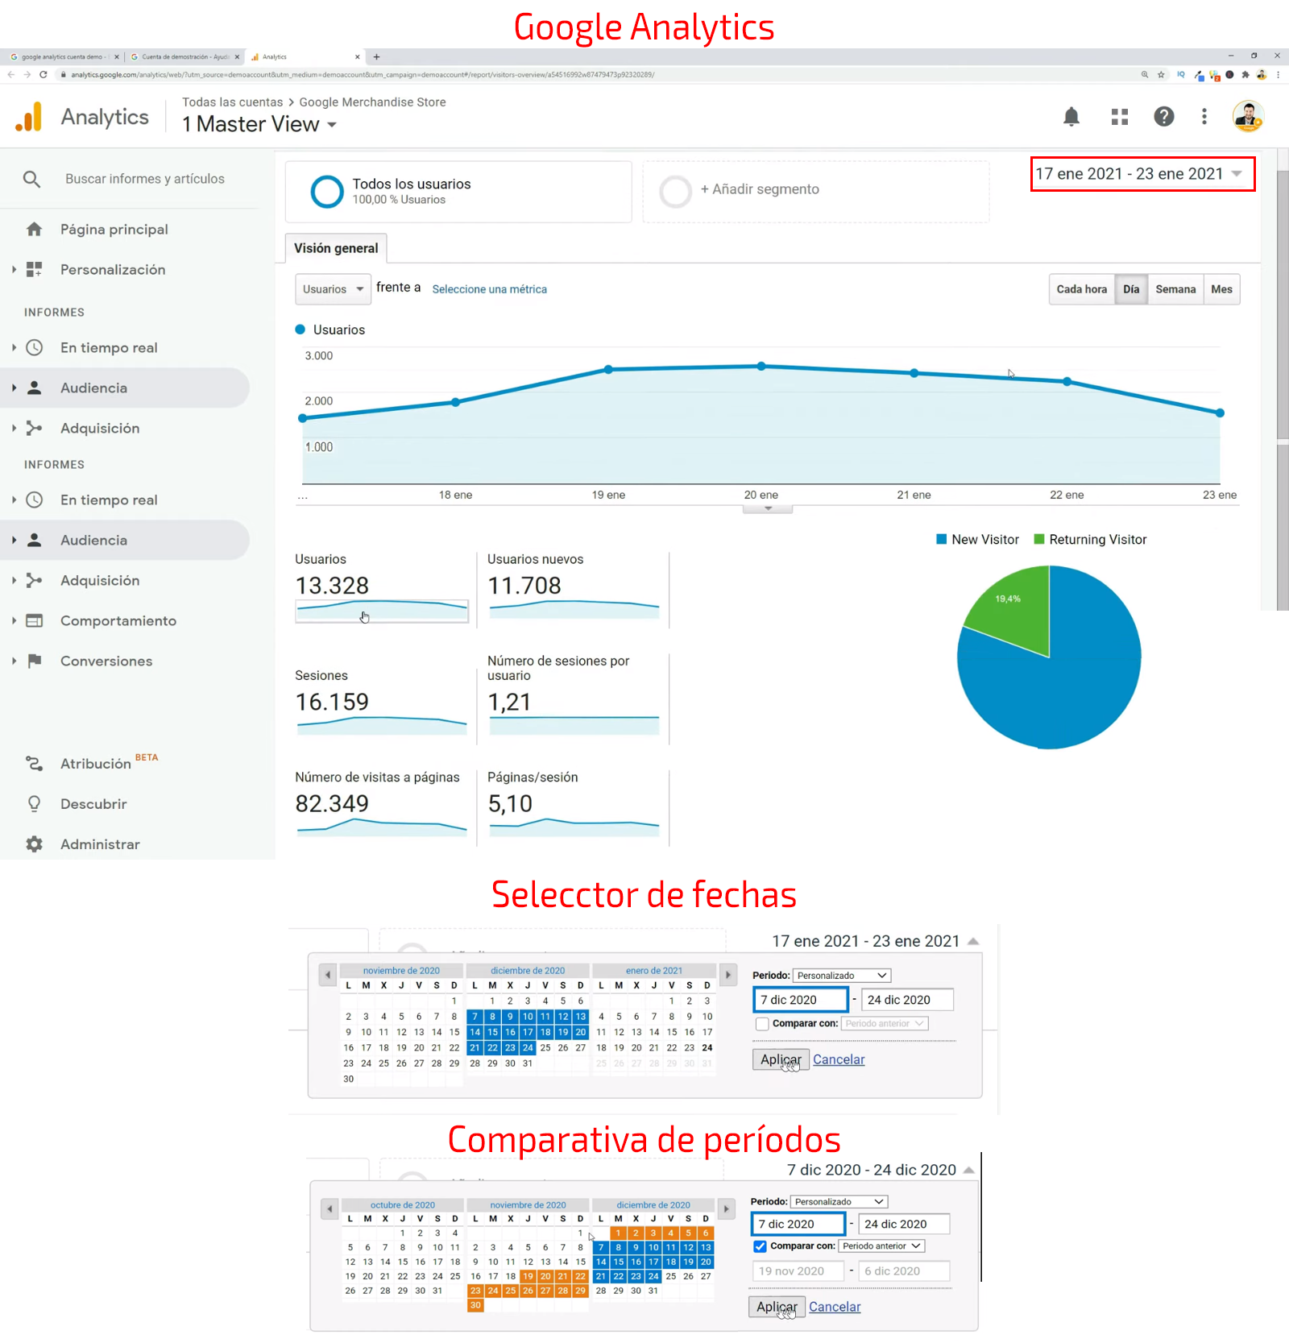Click the Comportamiento window icon
This screenshot has width=1289, height=1343.
[34, 621]
